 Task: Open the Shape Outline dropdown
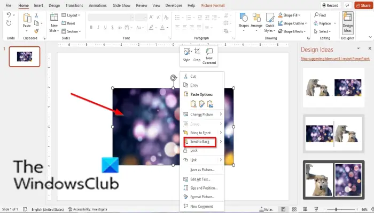coord(292,23)
